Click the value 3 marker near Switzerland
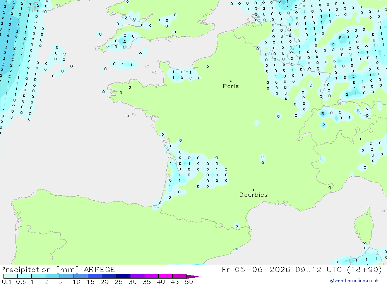This screenshot has height=284, width=387. (x=322, y=114)
